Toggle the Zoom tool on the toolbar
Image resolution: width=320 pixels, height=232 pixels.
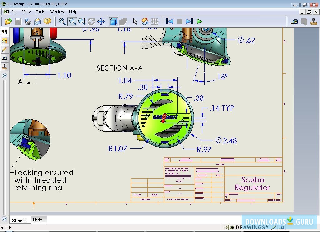82,22
